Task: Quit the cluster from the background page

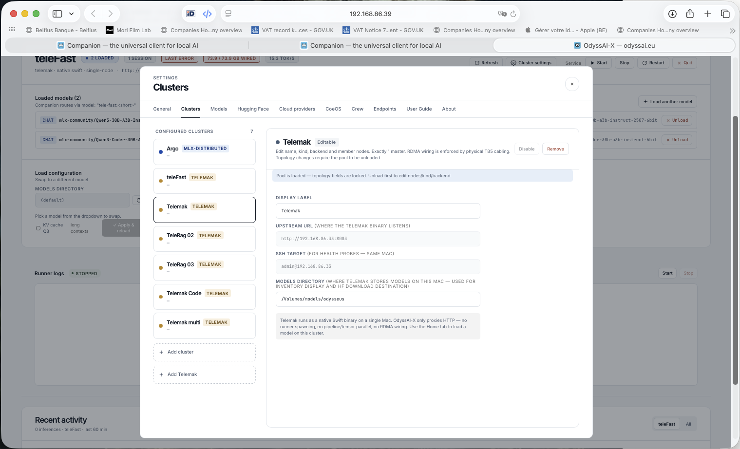Action: tap(684, 63)
